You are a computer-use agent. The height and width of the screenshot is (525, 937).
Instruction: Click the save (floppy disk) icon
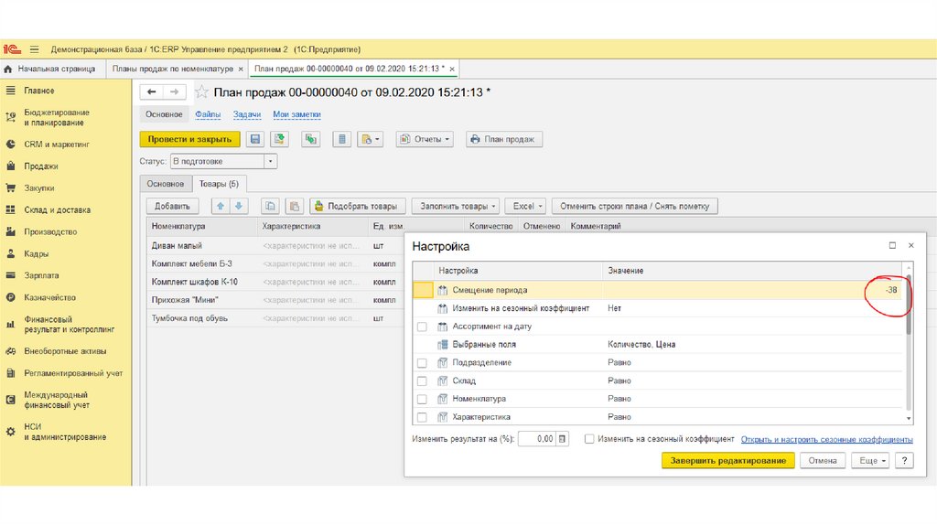click(x=255, y=139)
